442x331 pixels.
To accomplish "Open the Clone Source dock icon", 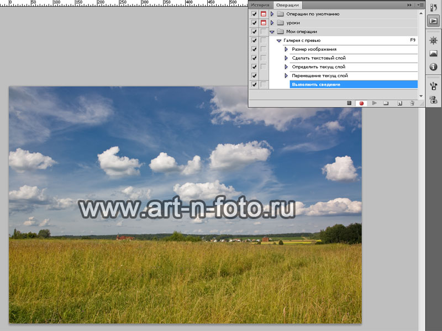I will click(433, 99).
